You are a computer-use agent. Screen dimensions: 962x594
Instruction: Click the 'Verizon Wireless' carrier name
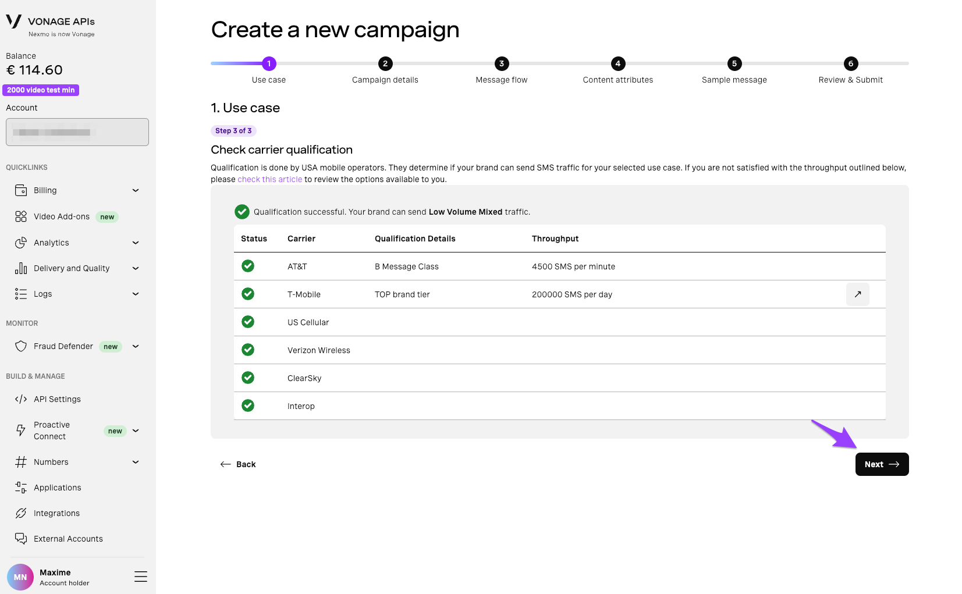319,350
